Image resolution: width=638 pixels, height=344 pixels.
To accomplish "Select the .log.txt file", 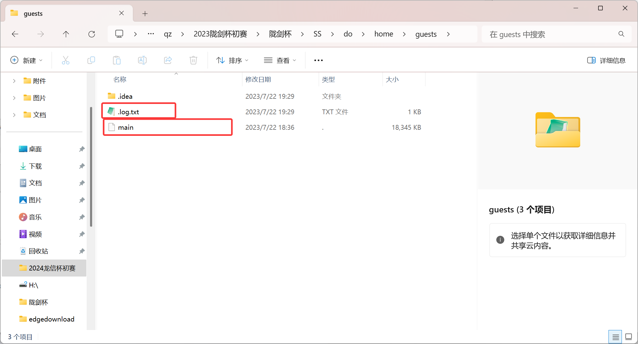I will pos(129,112).
